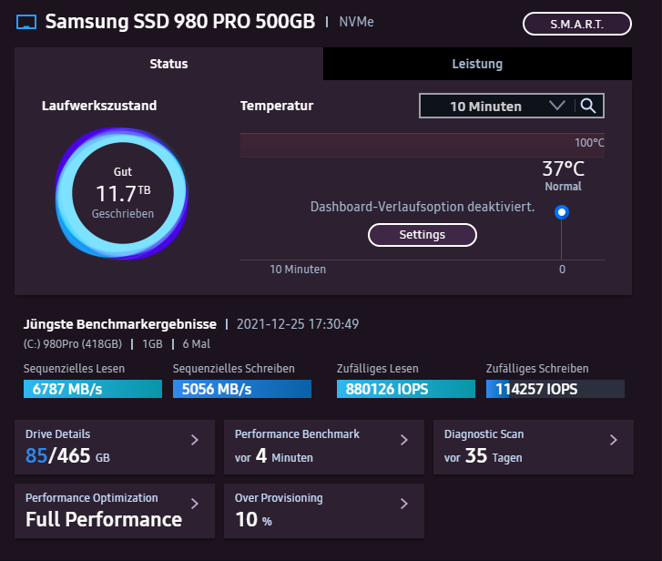Open Over Provisioning via its arrow icon
This screenshot has width=662, height=561.
404,504
